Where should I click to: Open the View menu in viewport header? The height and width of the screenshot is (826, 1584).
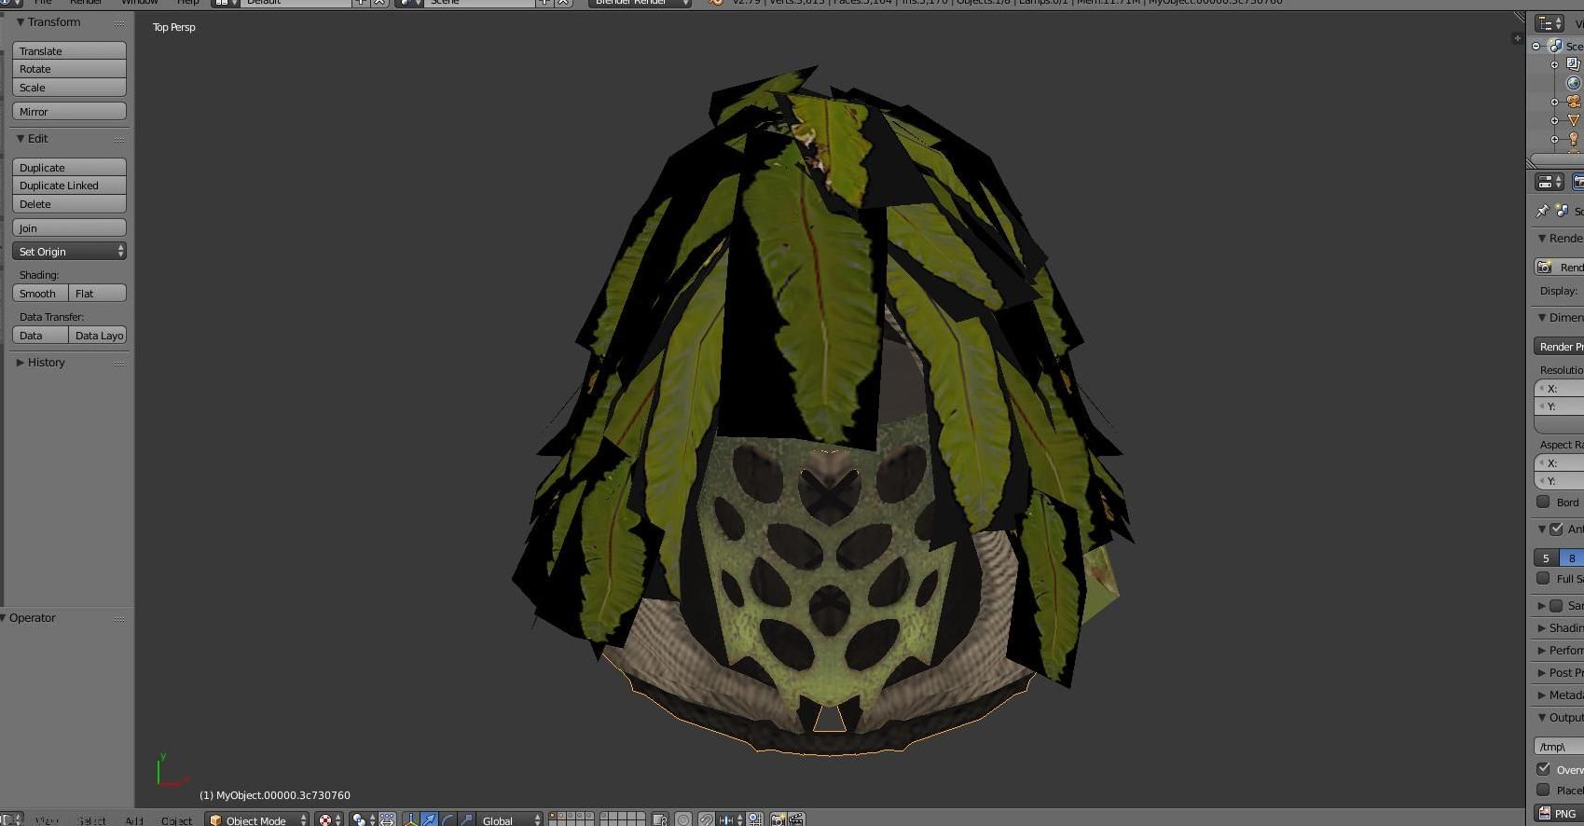[47, 820]
